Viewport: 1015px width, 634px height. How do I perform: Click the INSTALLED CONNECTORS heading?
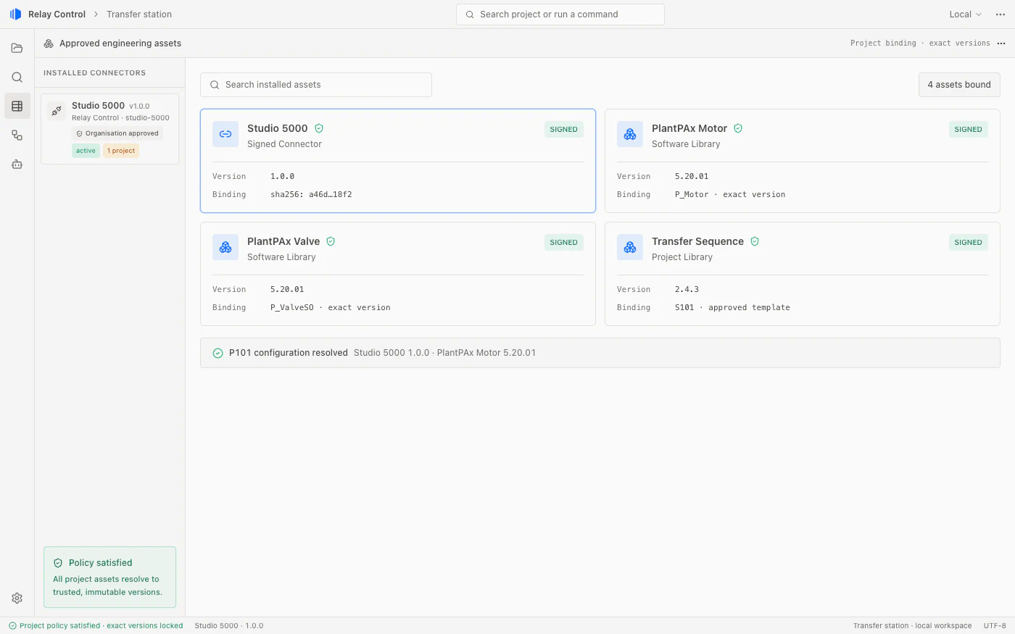(94, 73)
